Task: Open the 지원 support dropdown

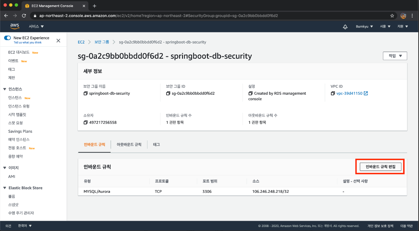Action: (403, 26)
